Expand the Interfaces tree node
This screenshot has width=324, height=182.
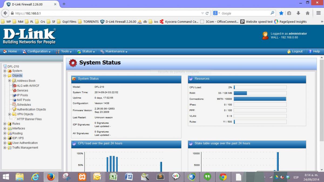(x=5, y=129)
